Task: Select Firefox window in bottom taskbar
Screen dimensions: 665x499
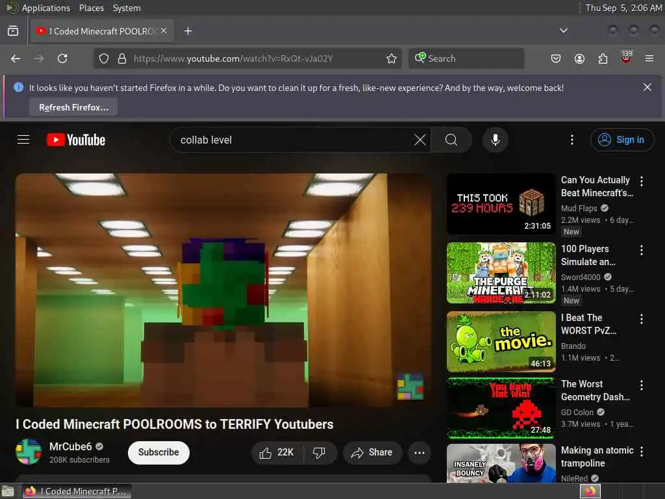Action: [x=77, y=491]
